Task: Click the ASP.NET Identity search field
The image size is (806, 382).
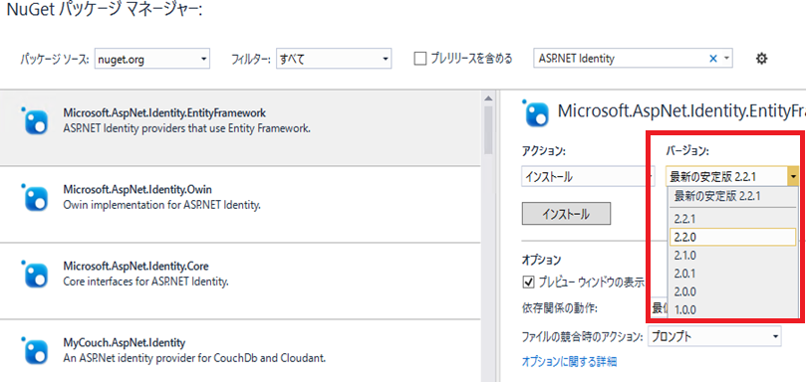Action: 621,59
